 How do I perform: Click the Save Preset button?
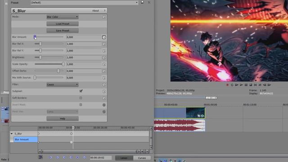[x=63, y=31]
